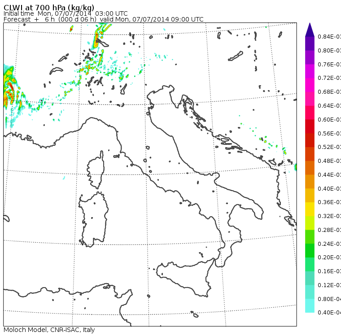
Task: Select the 0.80E-03 legend label
Action: [329, 50]
